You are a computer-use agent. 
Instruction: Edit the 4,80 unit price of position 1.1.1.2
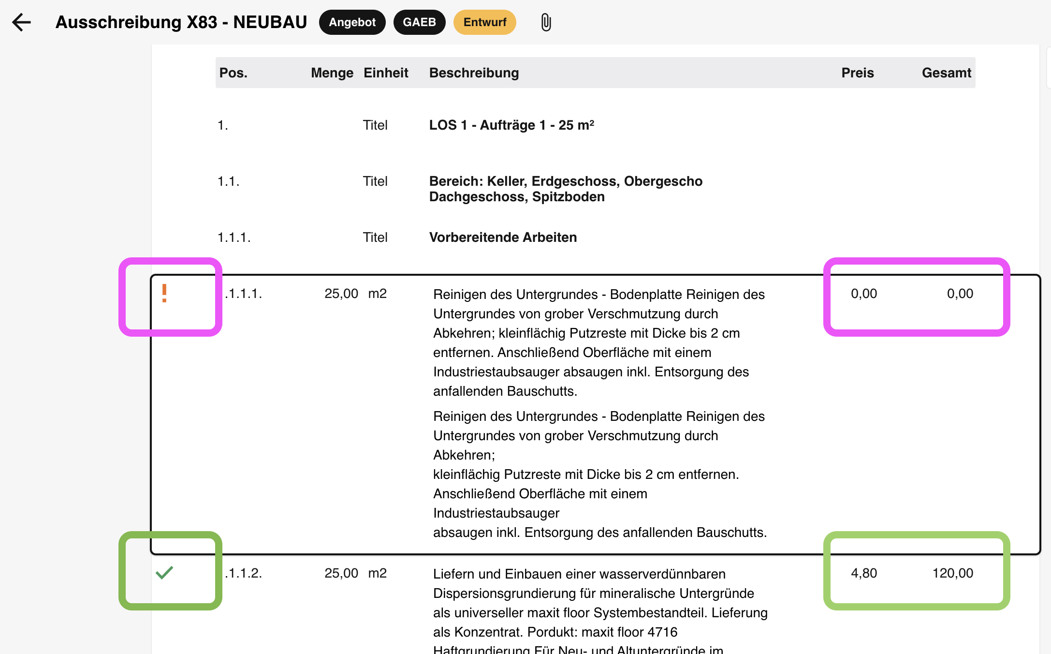(863, 573)
